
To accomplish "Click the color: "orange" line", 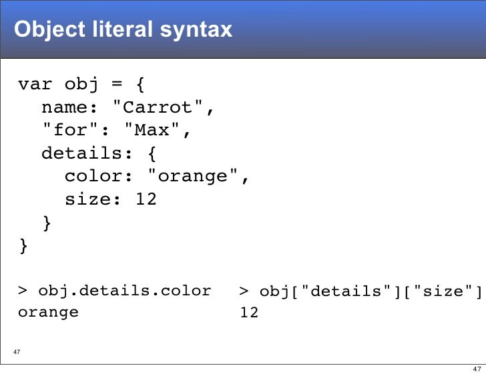I will 157,176.
